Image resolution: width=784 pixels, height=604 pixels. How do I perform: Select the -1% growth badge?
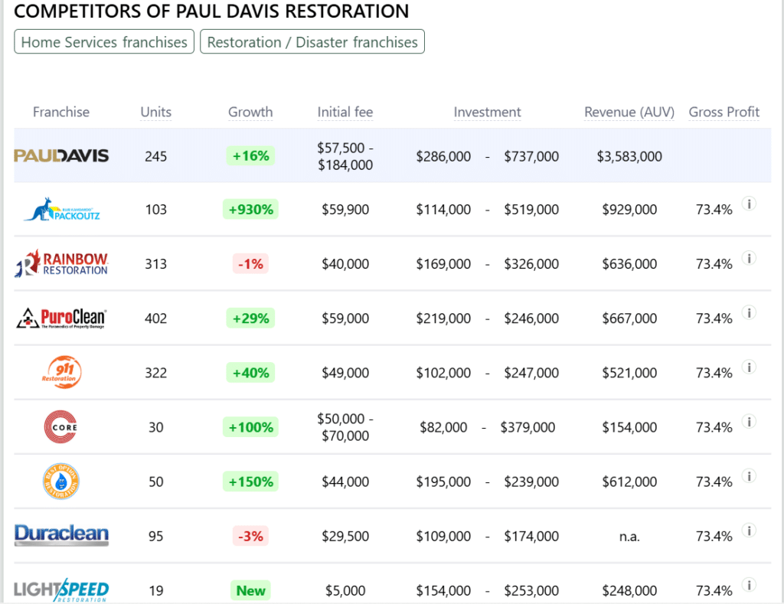point(250,264)
